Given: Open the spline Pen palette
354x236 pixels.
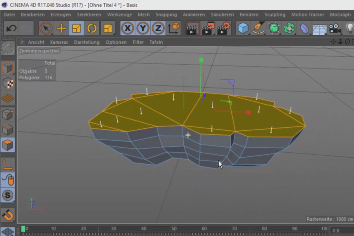Looking at the screenshot, I should click(x=259, y=28).
